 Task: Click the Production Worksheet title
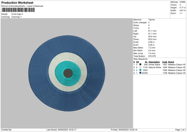click(17, 3)
